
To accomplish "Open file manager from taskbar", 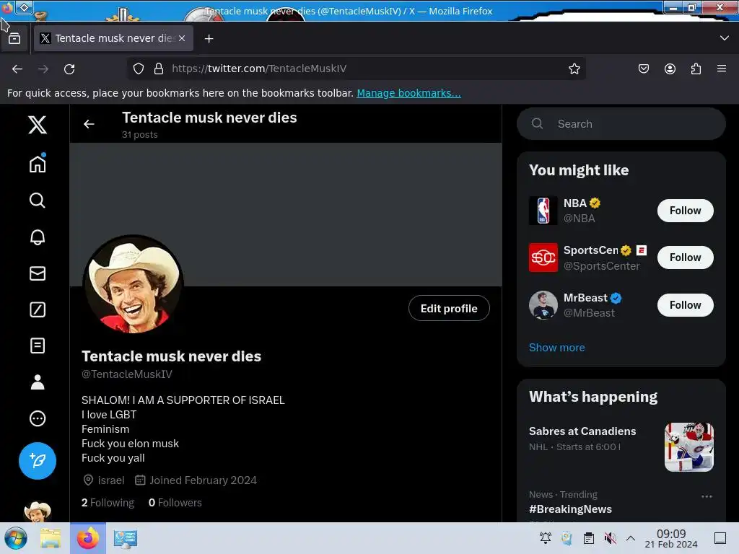I will (x=51, y=538).
